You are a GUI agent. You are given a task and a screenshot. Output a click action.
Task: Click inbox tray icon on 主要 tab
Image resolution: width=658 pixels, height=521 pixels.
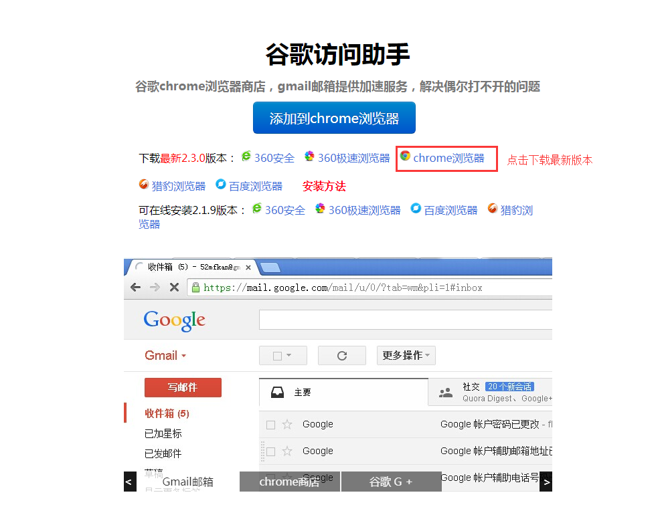coord(277,393)
